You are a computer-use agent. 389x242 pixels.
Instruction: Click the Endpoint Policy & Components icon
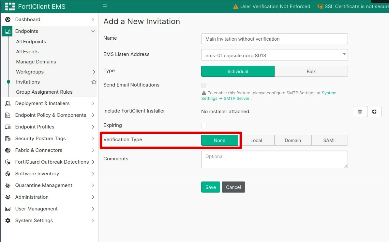[x=8, y=115]
